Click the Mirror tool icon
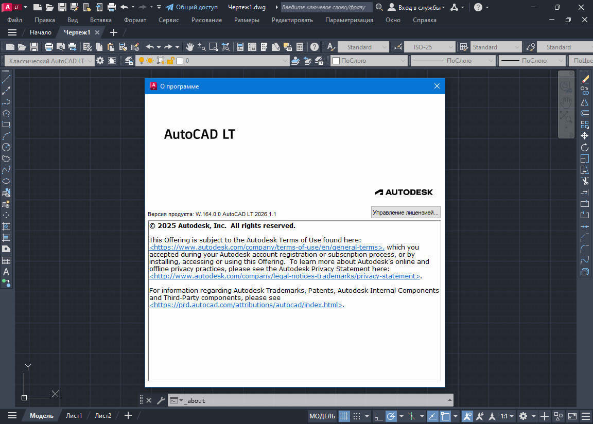This screenshot has width=593, height=424. point(584,102)
